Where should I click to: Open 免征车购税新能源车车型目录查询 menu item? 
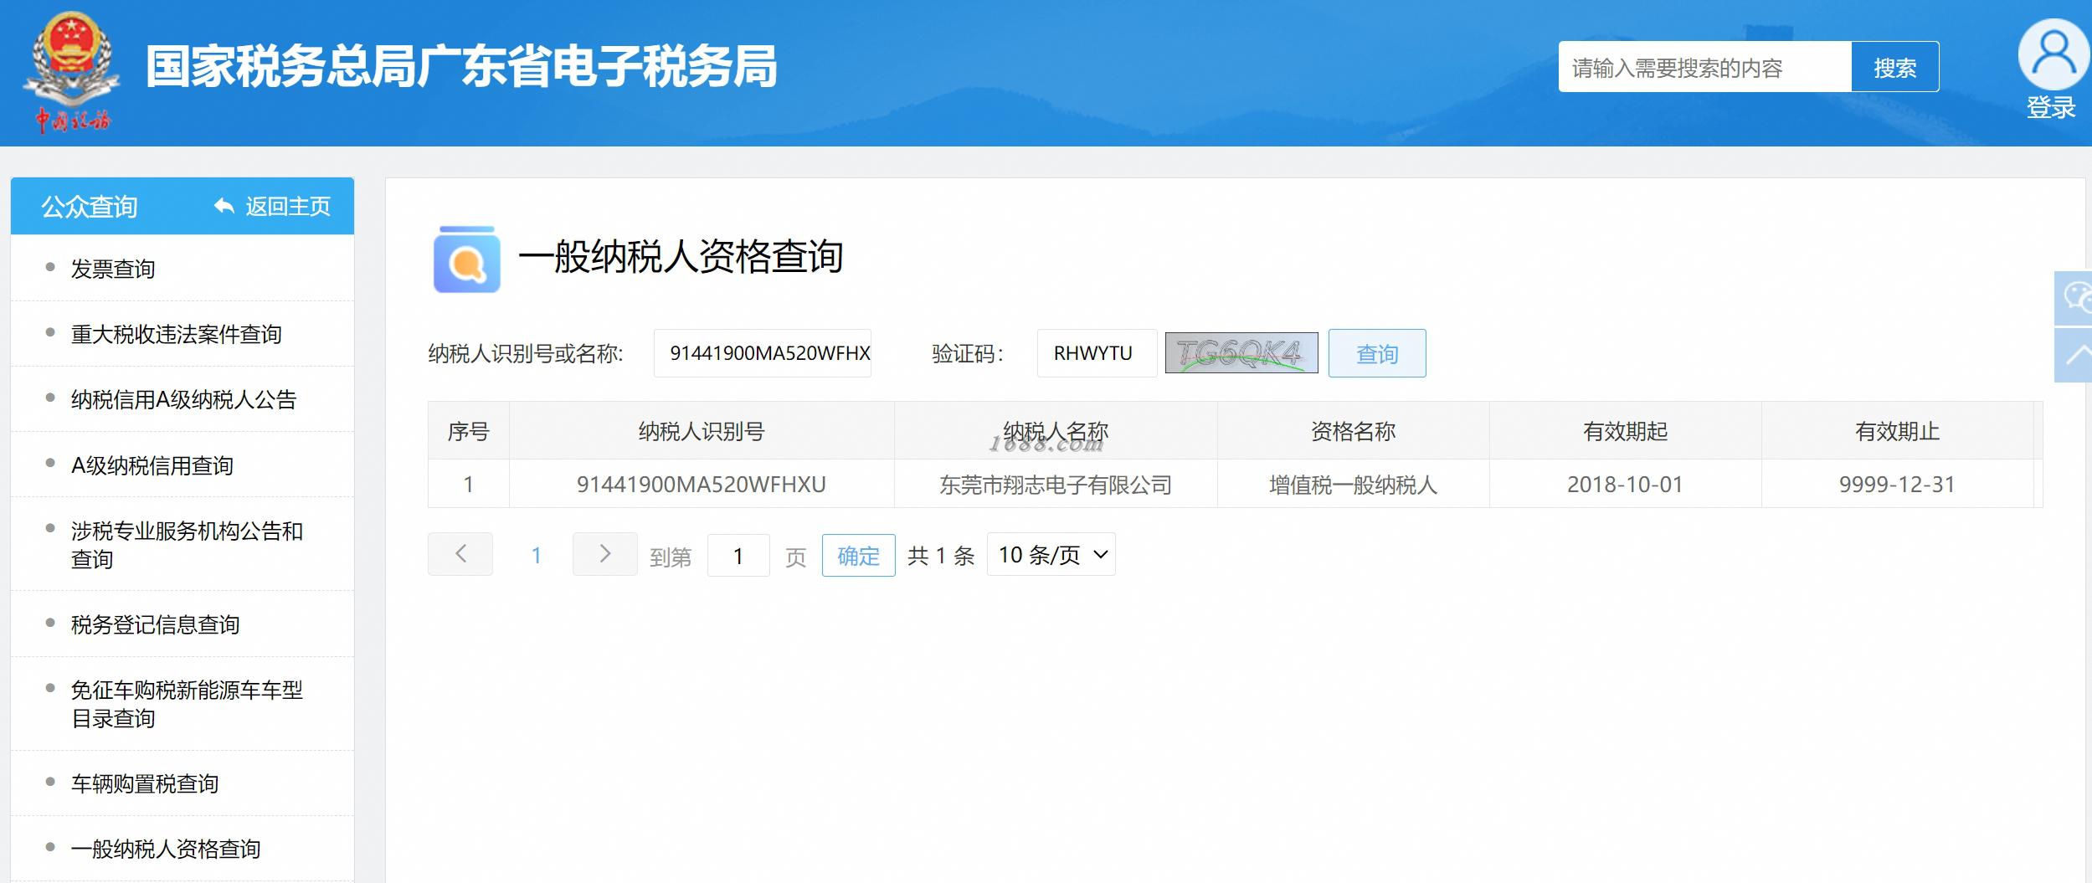(182, 704)
